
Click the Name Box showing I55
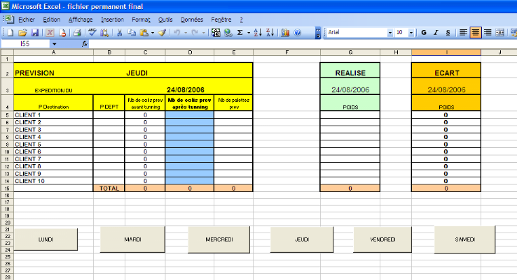coord(26,44)
